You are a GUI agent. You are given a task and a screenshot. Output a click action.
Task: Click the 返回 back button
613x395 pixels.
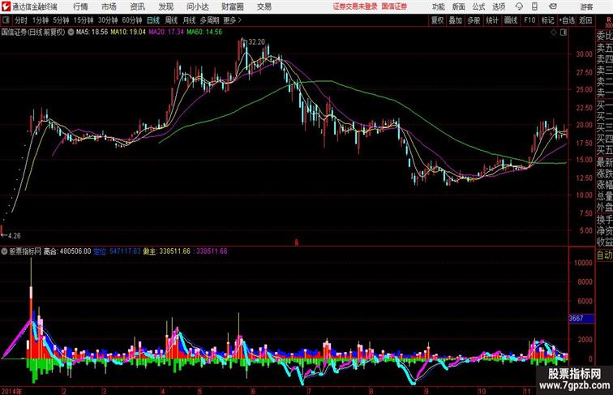(585, 20)
